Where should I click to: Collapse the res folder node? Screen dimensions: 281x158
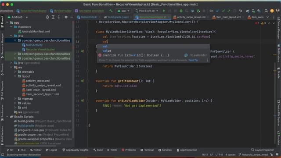[11, 67]
